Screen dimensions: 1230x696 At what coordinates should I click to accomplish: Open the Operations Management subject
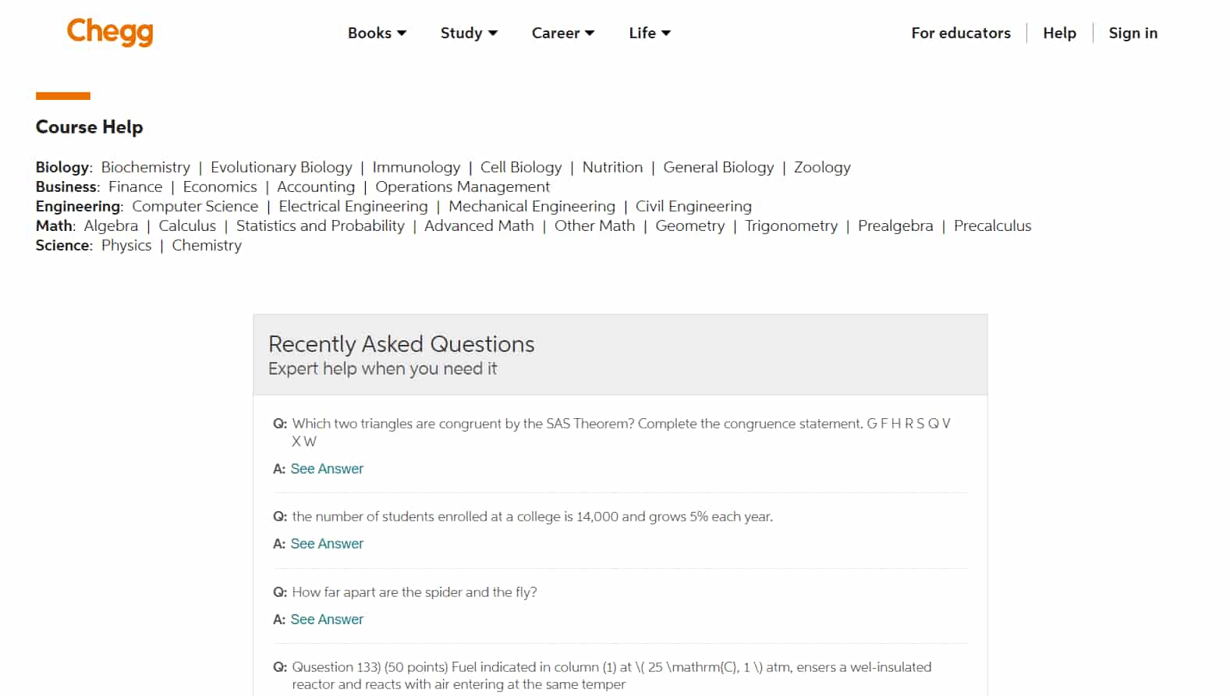coord(463,186)
